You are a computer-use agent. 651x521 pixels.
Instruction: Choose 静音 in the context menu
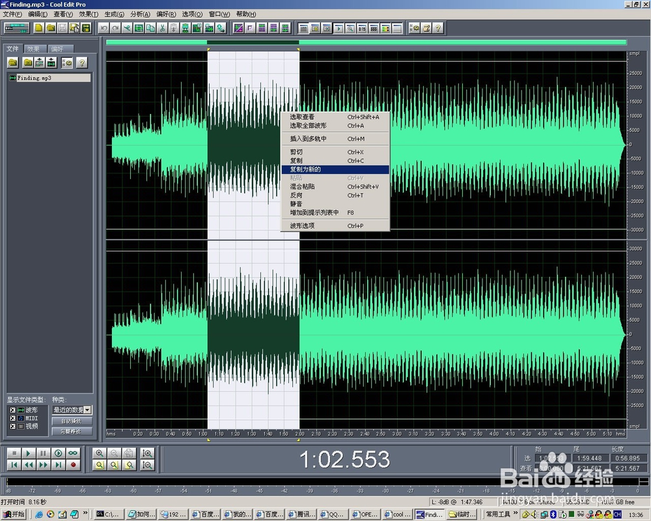335,204
